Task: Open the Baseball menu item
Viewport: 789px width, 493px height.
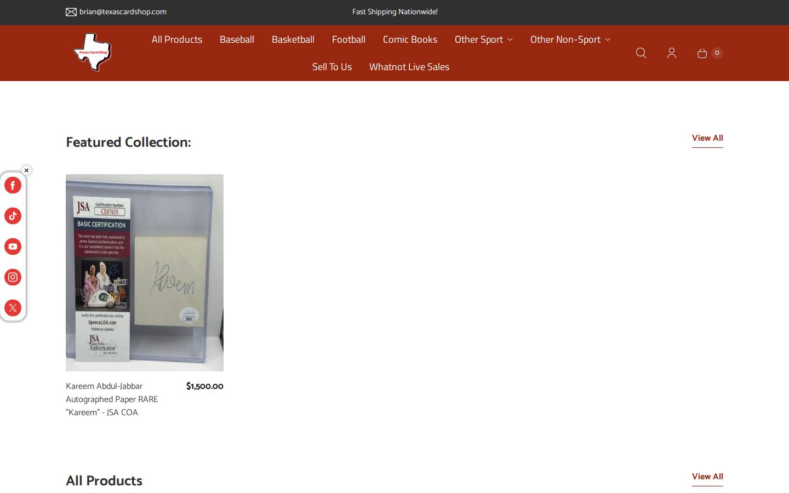Action: (237, 39)
